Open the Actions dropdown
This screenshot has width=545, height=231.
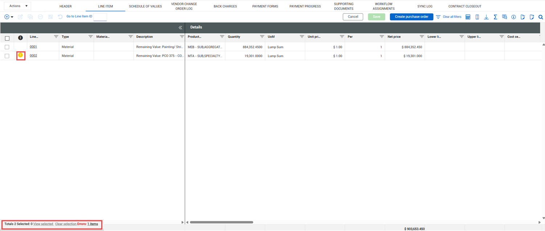(17, 6)
